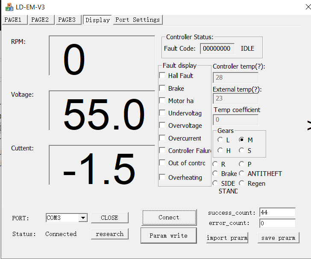
Task: Choose the S gear option
Action: [x=241, y=150]
